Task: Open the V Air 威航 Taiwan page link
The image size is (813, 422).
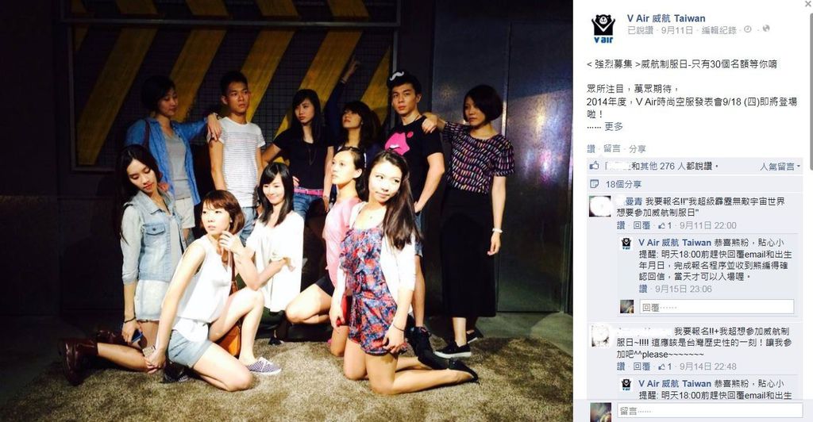Action: pyautogui.click(x=666, y=18)
